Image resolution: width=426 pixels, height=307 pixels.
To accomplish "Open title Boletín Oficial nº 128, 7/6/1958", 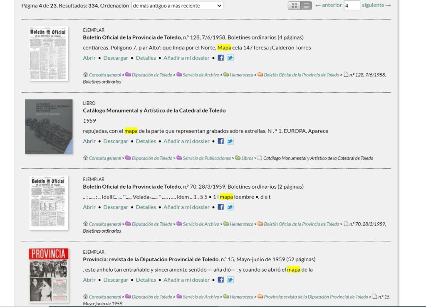I will pos(193,37).
